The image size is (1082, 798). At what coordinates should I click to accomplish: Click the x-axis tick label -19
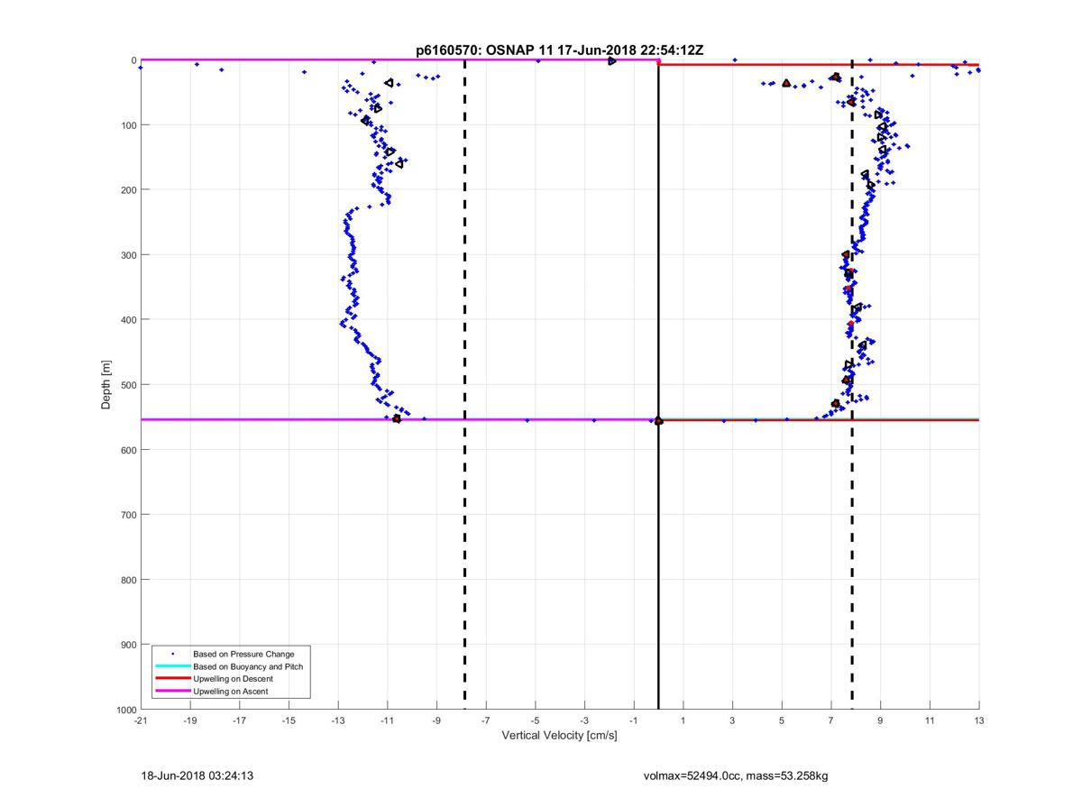click(x=190, y=721)
